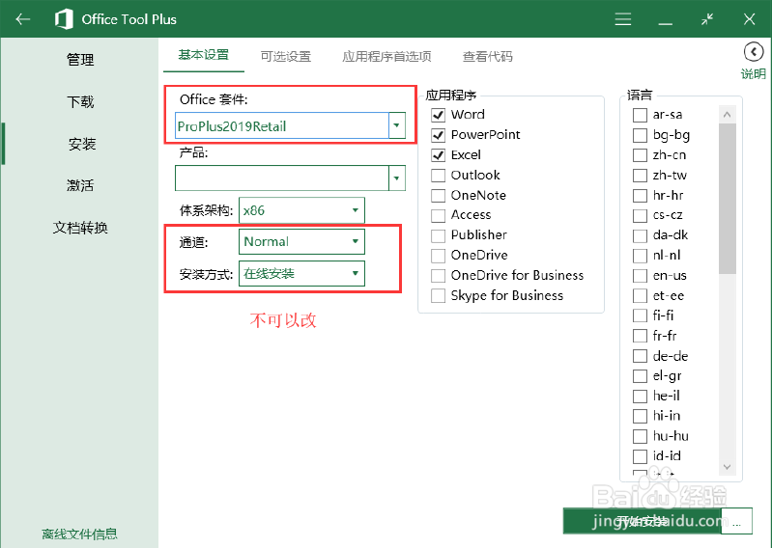This screenshot has width=772, height=548.
Task: Check the hr-hr language
Action: [640, 196]
